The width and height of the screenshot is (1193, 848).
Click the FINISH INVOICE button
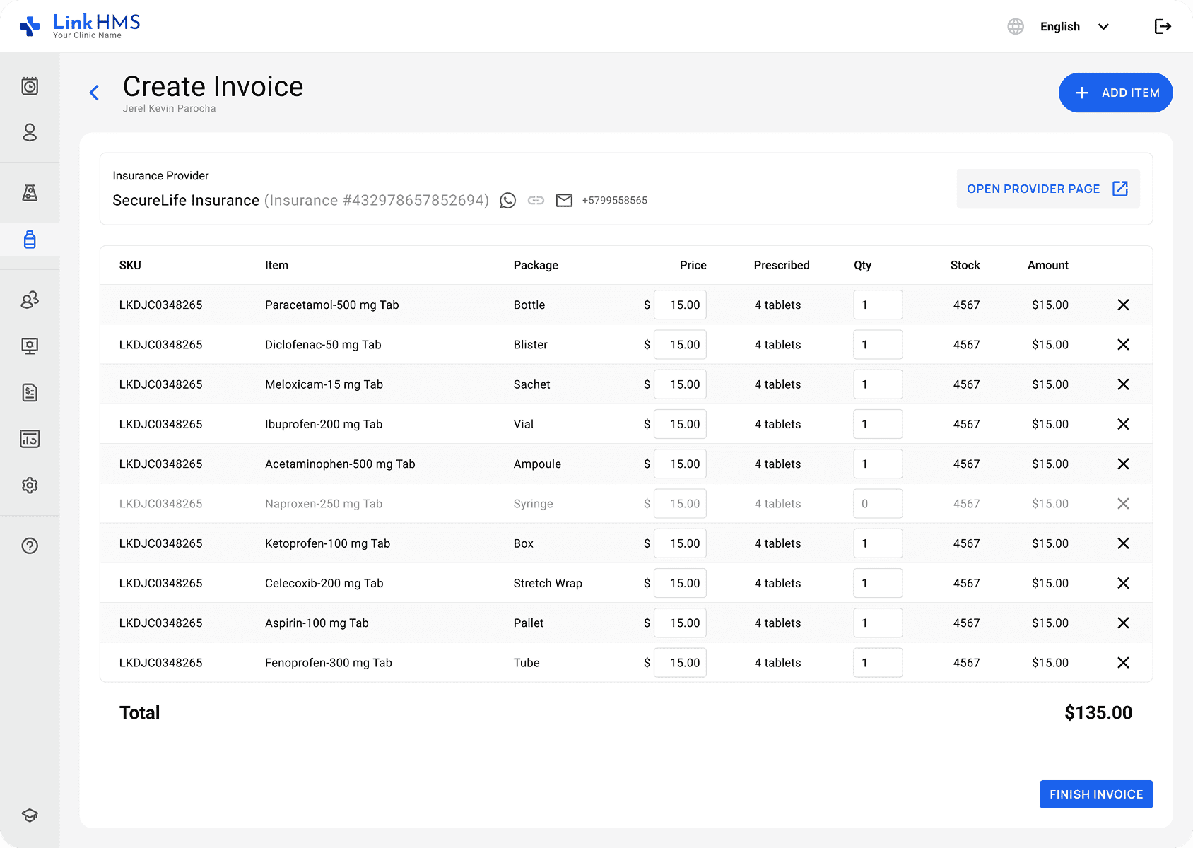(x=1095, y=794)
